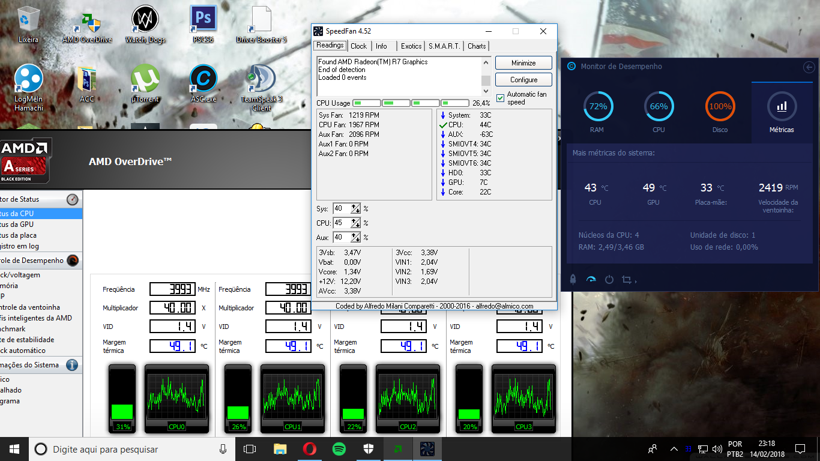Open the Driver Booster 5 desktop file
The image size is (820, 461).
click(261, 24)
